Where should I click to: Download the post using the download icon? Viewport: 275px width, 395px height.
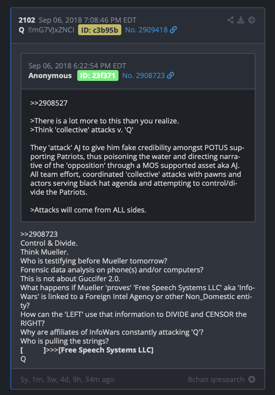tap(241, 20)
